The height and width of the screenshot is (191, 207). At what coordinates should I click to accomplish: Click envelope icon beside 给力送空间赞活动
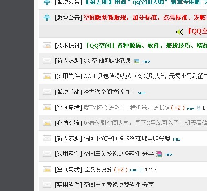(47, 92)
